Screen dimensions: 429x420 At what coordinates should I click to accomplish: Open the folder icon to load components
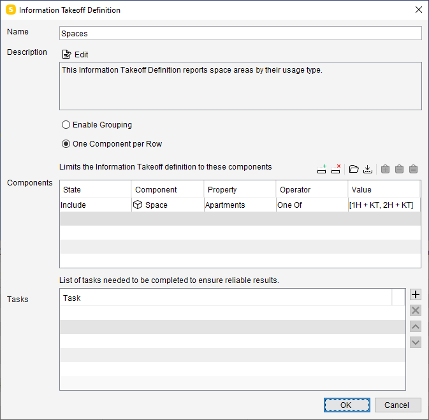354,169
